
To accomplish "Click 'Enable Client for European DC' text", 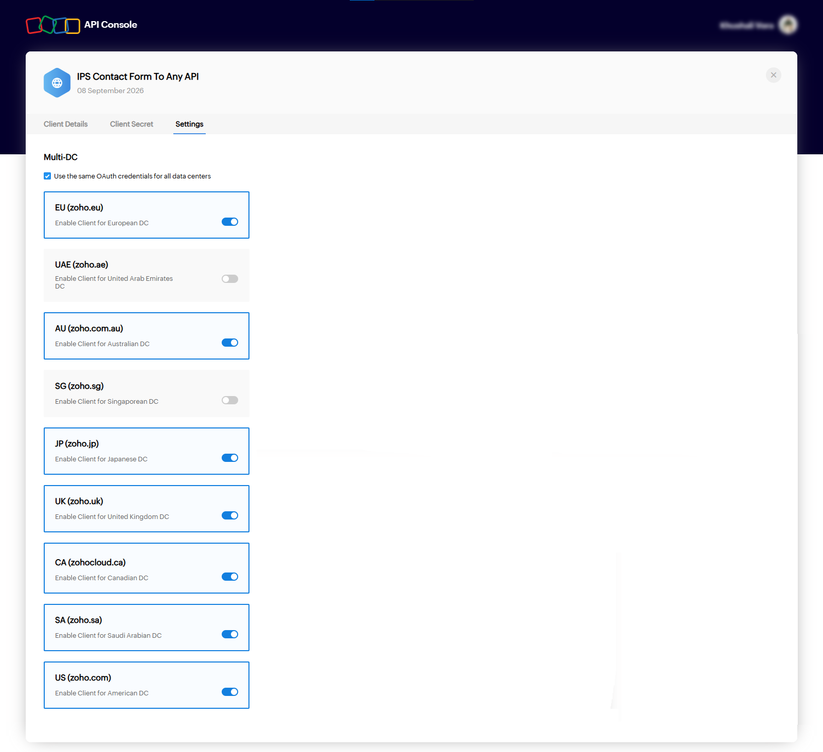I will pyautogui.click(x=102, y=223).
